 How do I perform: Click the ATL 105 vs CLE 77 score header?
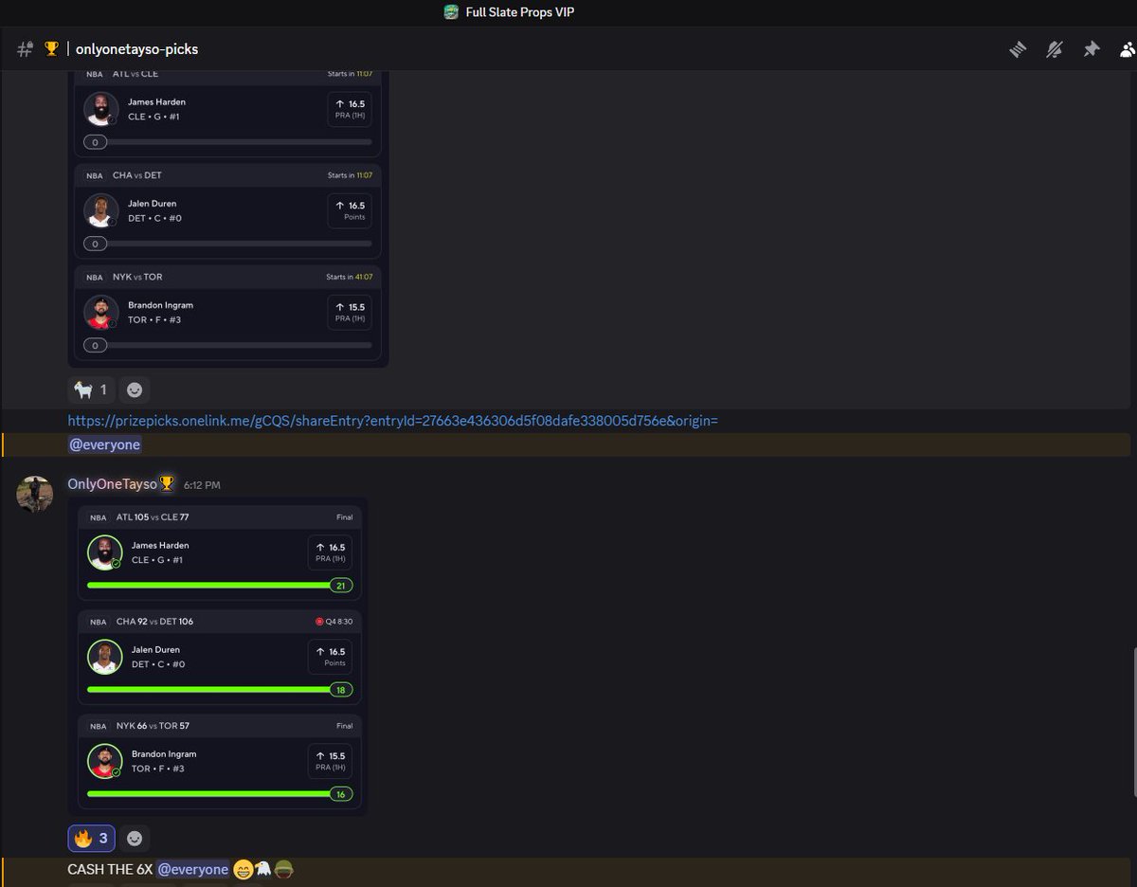point(153,517)
